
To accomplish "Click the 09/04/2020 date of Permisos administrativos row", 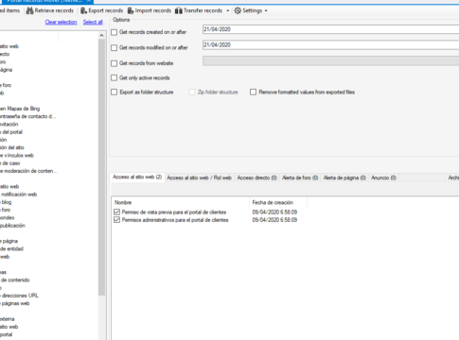I will coord(274,220).
